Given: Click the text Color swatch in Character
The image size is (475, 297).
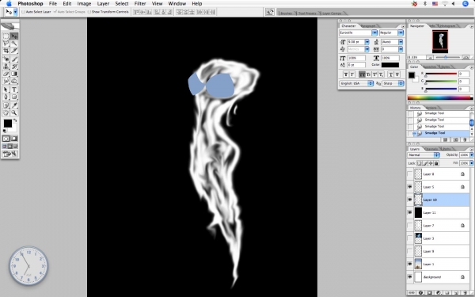Looking at the screenshot, I should (390, 65).
